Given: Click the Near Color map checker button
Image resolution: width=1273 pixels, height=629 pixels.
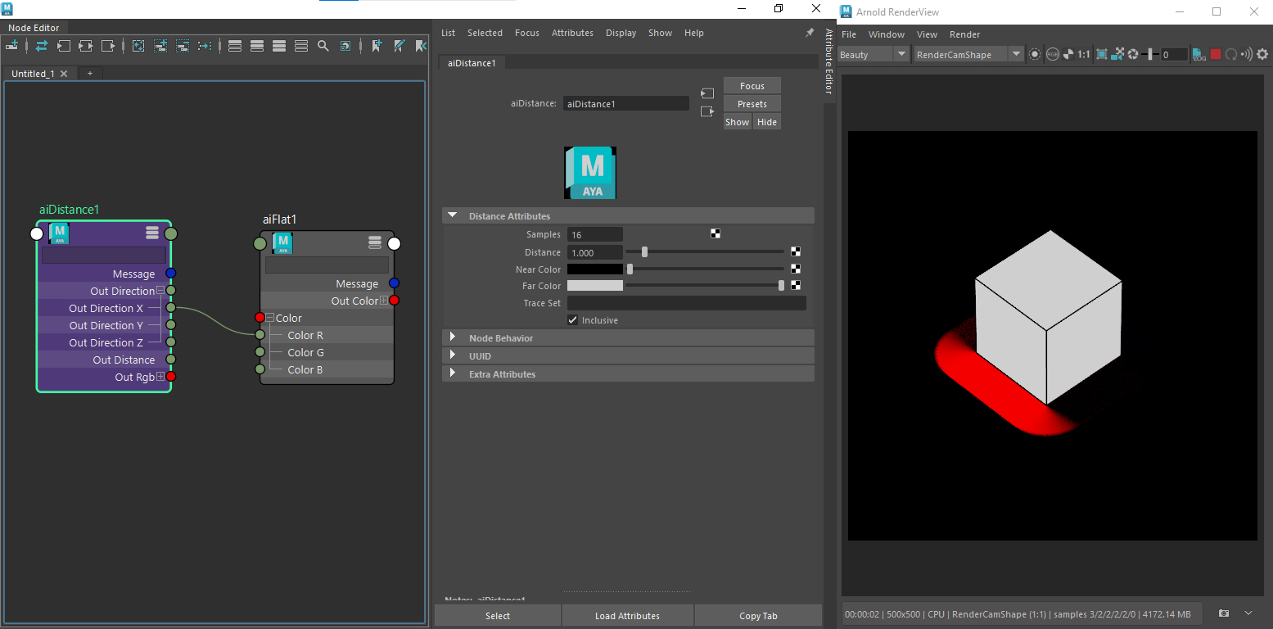Looking at the screenshot, I should coord(796,269).
